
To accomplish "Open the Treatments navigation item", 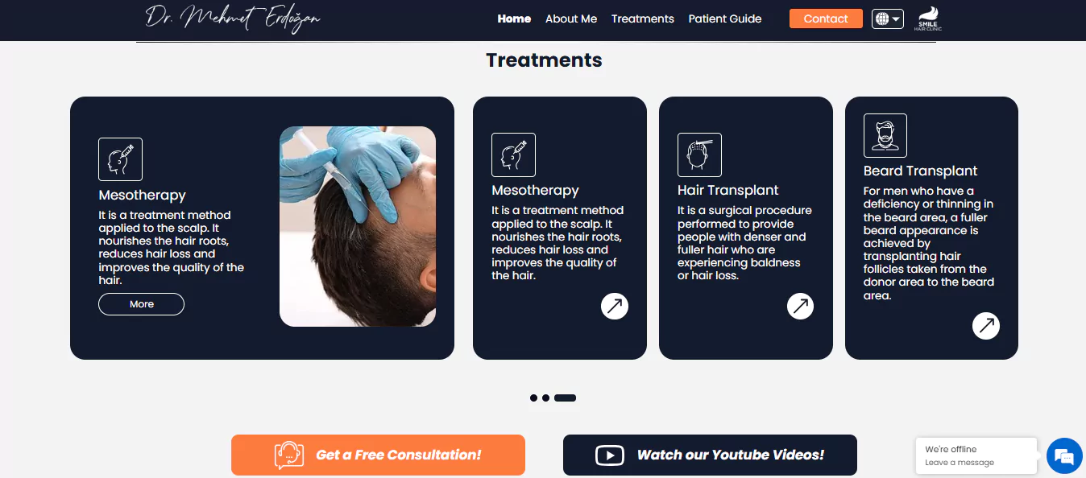I will (x=643, y=19).
